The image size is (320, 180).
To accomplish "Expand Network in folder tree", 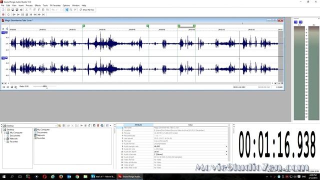I will point(5,138).
